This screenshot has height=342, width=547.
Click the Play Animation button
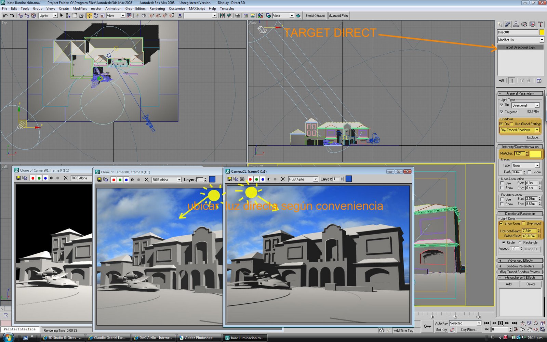point(501,323)
